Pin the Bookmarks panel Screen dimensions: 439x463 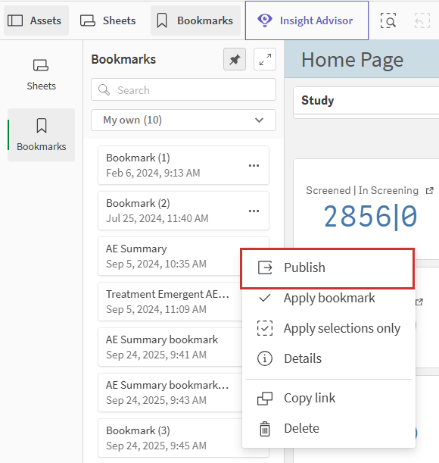click(235, 59)
